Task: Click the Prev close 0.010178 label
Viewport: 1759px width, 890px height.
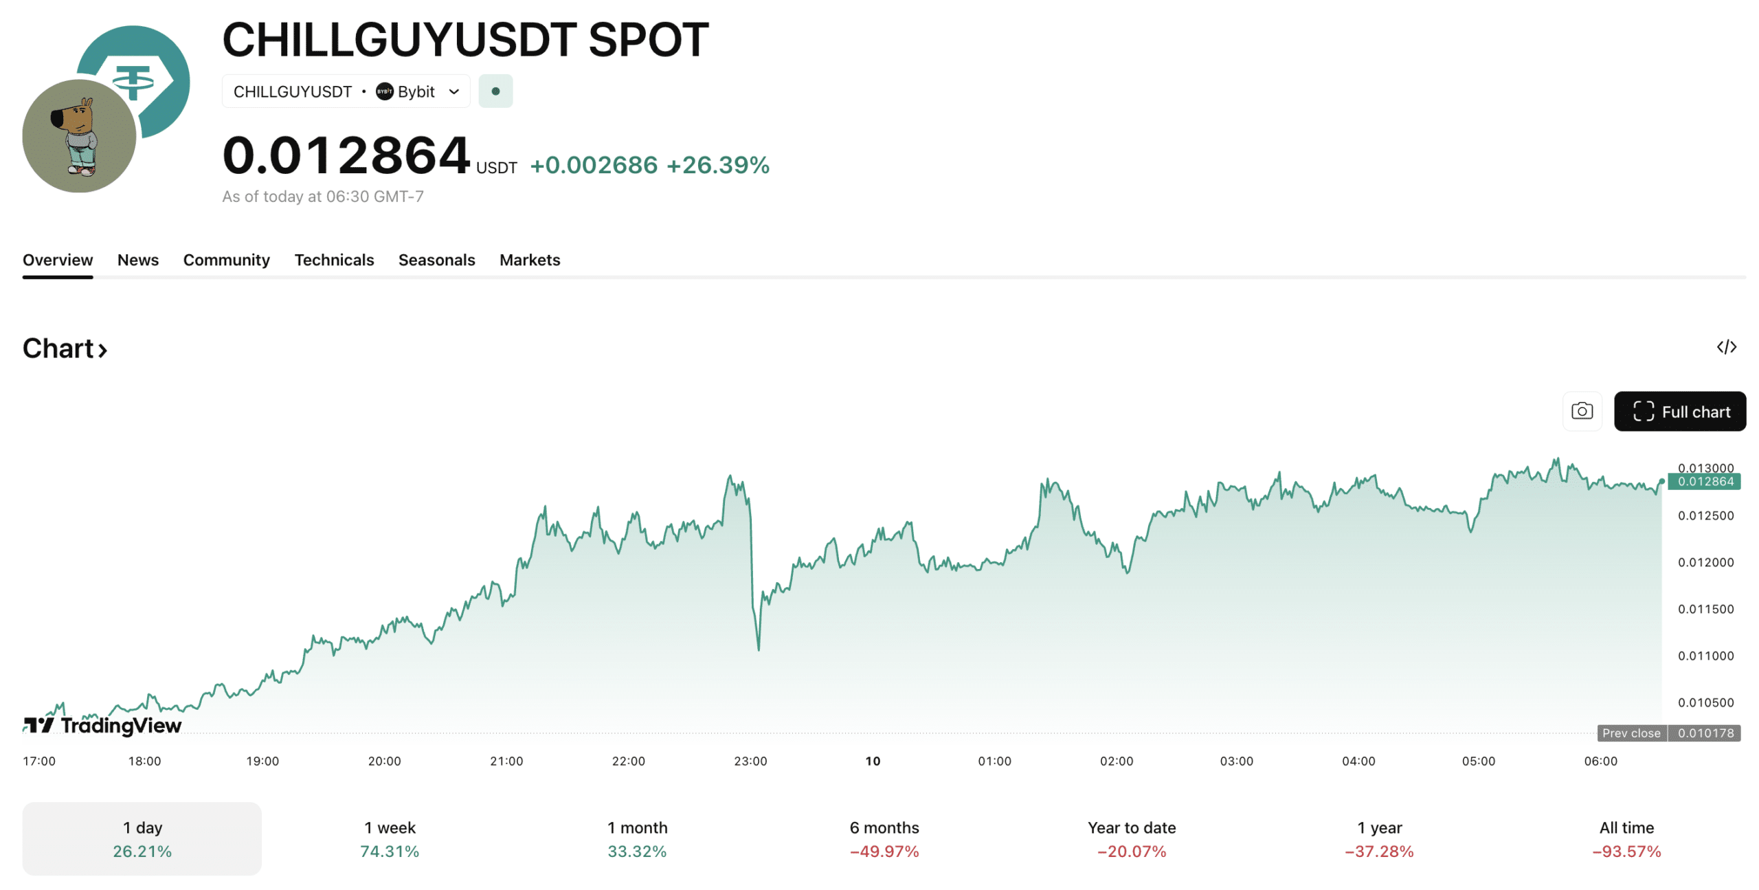Action: point(1668,733)
